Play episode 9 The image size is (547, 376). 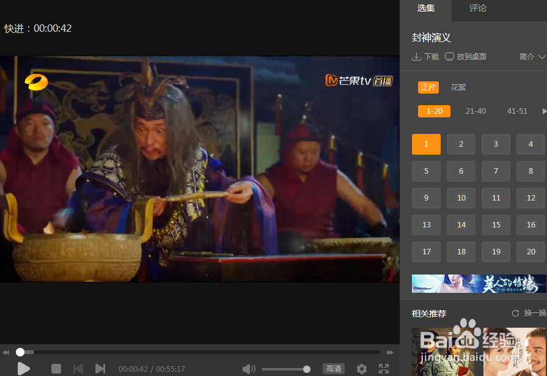[x=426, y=198]
